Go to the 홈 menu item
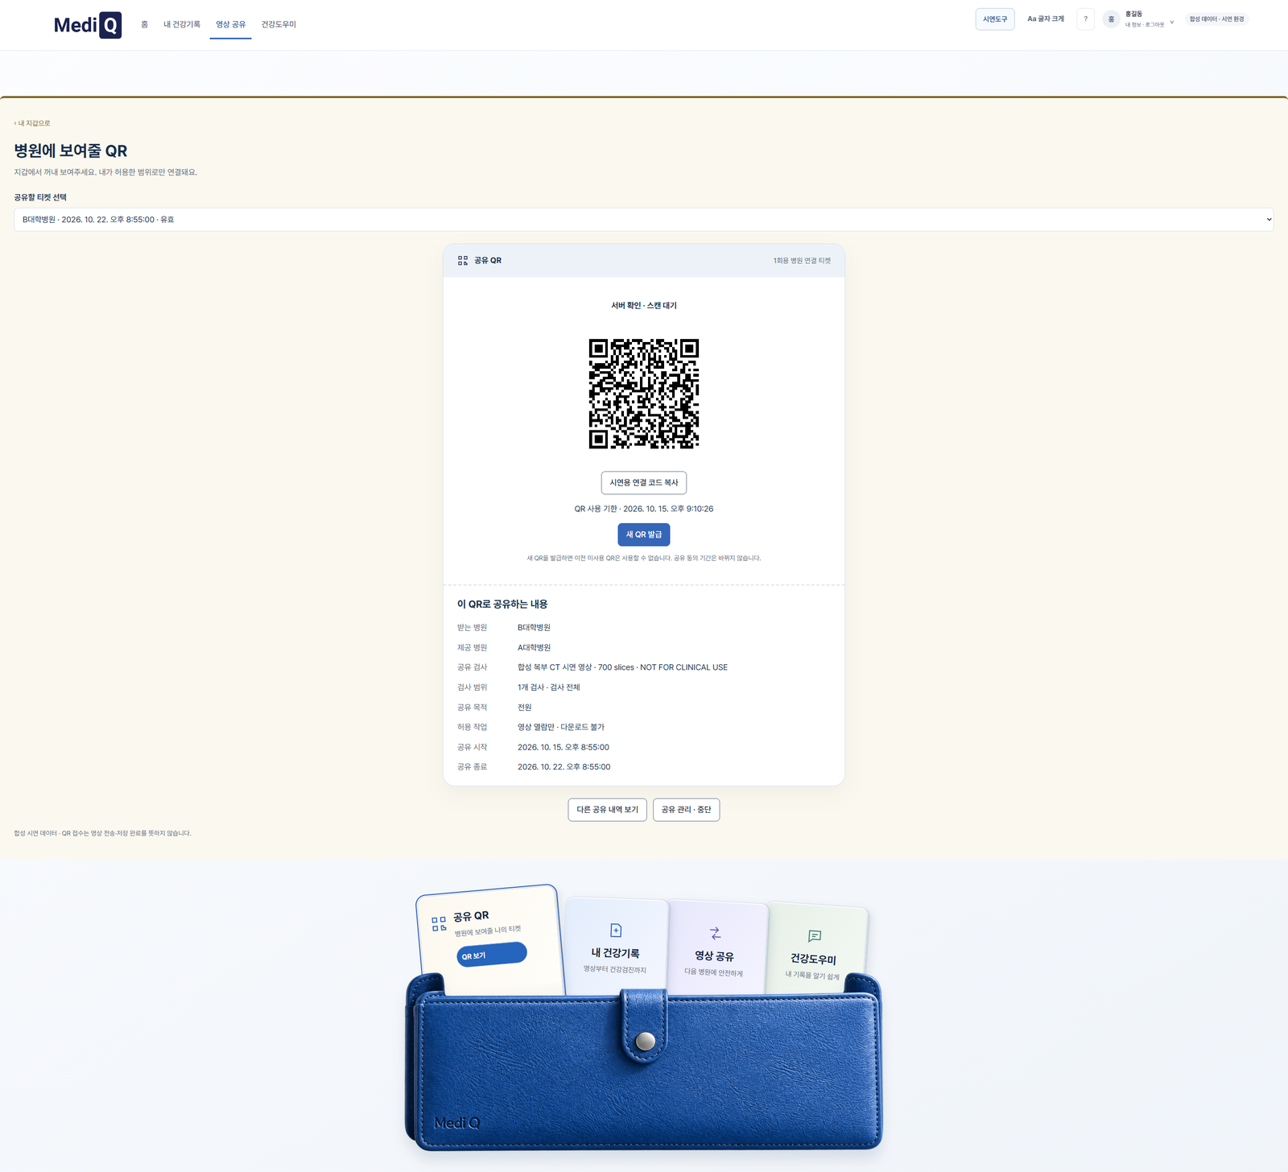The width and height of the screenshot is (1288, 1172). (144, 25)
